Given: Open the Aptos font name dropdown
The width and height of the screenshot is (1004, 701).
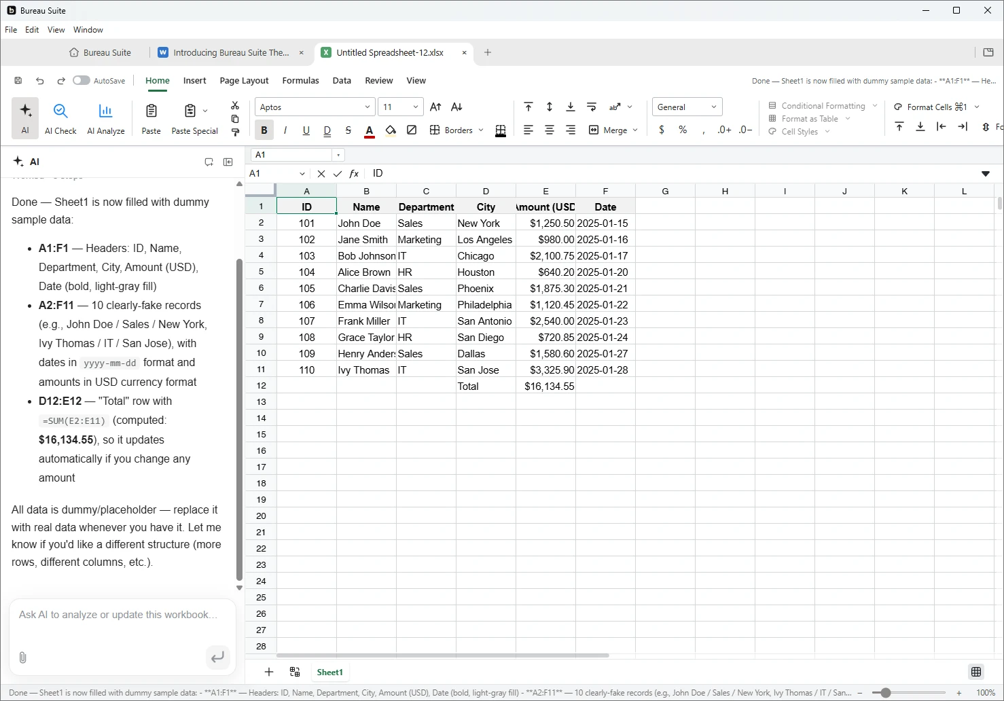Looking at the screenshot, I should [367, 107].
